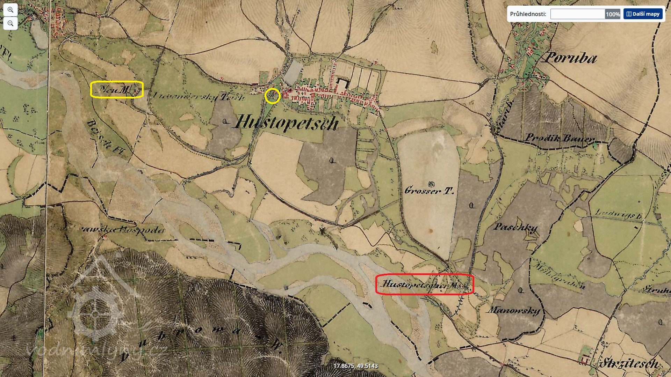This screenshot has width=671, height=377.
Task: Click the Poruba village label
Action: click(x=570, y=58)
